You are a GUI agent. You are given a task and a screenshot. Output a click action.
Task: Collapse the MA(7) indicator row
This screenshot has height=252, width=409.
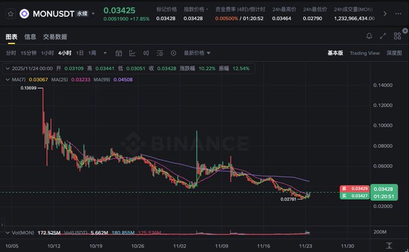click(x=7, y=79)
